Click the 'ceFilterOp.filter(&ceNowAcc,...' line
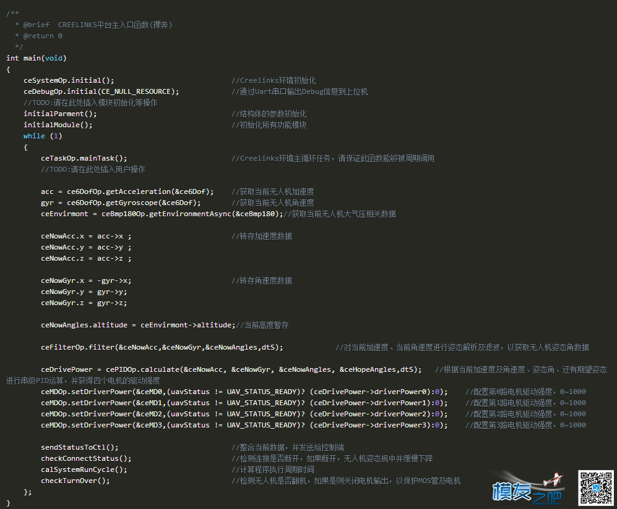This screenshot has height=509, width=617. [162, 347]
